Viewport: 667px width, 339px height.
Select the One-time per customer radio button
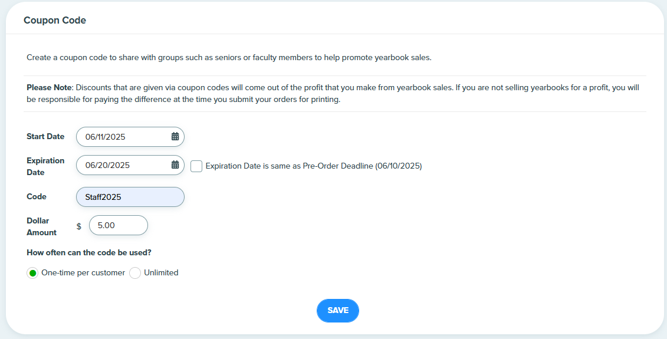point(32,273)
